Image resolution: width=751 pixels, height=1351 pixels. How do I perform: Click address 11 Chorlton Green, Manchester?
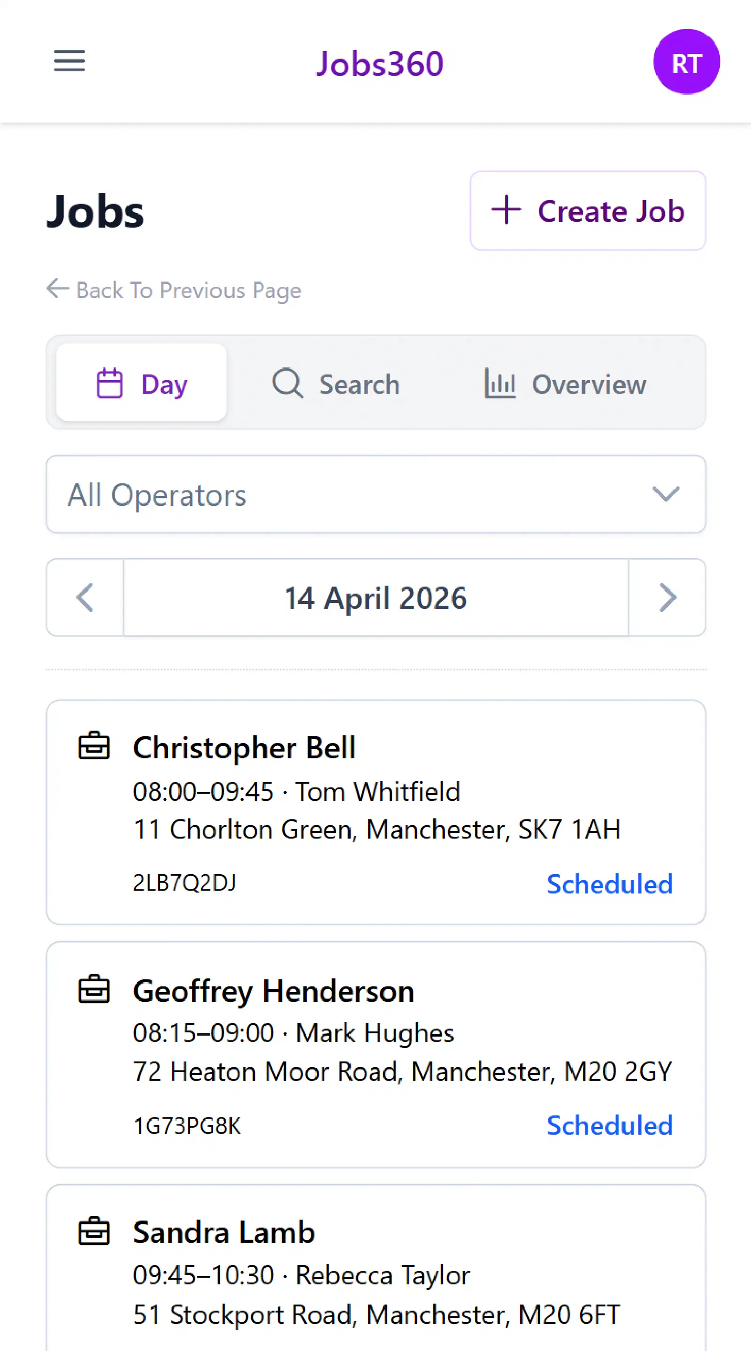(376, 830)
